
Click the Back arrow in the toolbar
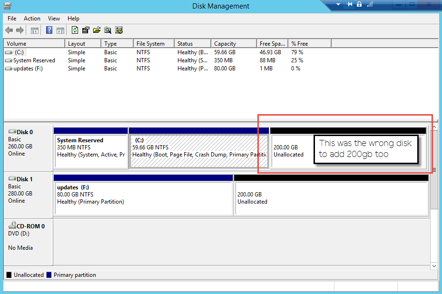(9, 30)
